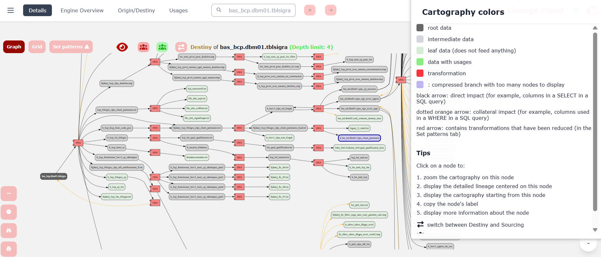Click the green group users icon

click(x=162, y=47)
